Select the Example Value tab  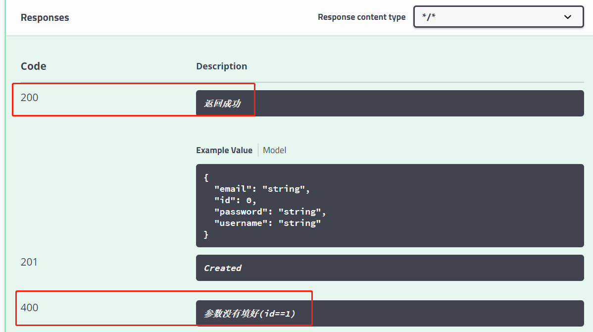click(224, 150)
